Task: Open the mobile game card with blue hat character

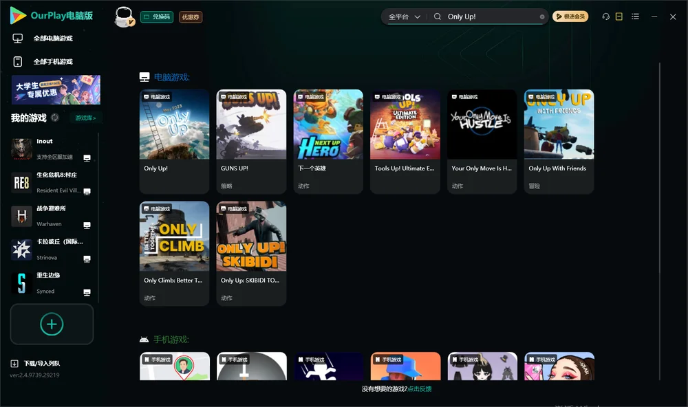Action: click(405, 366)
